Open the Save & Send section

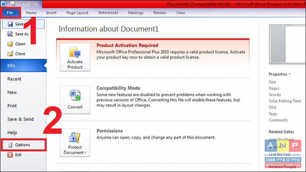tap(21, 119)
